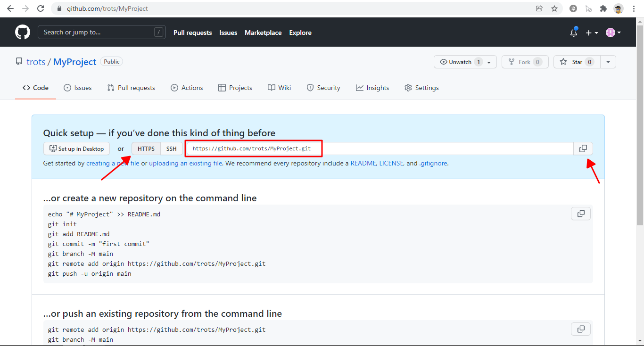Click the git init command line

(62, 224)
